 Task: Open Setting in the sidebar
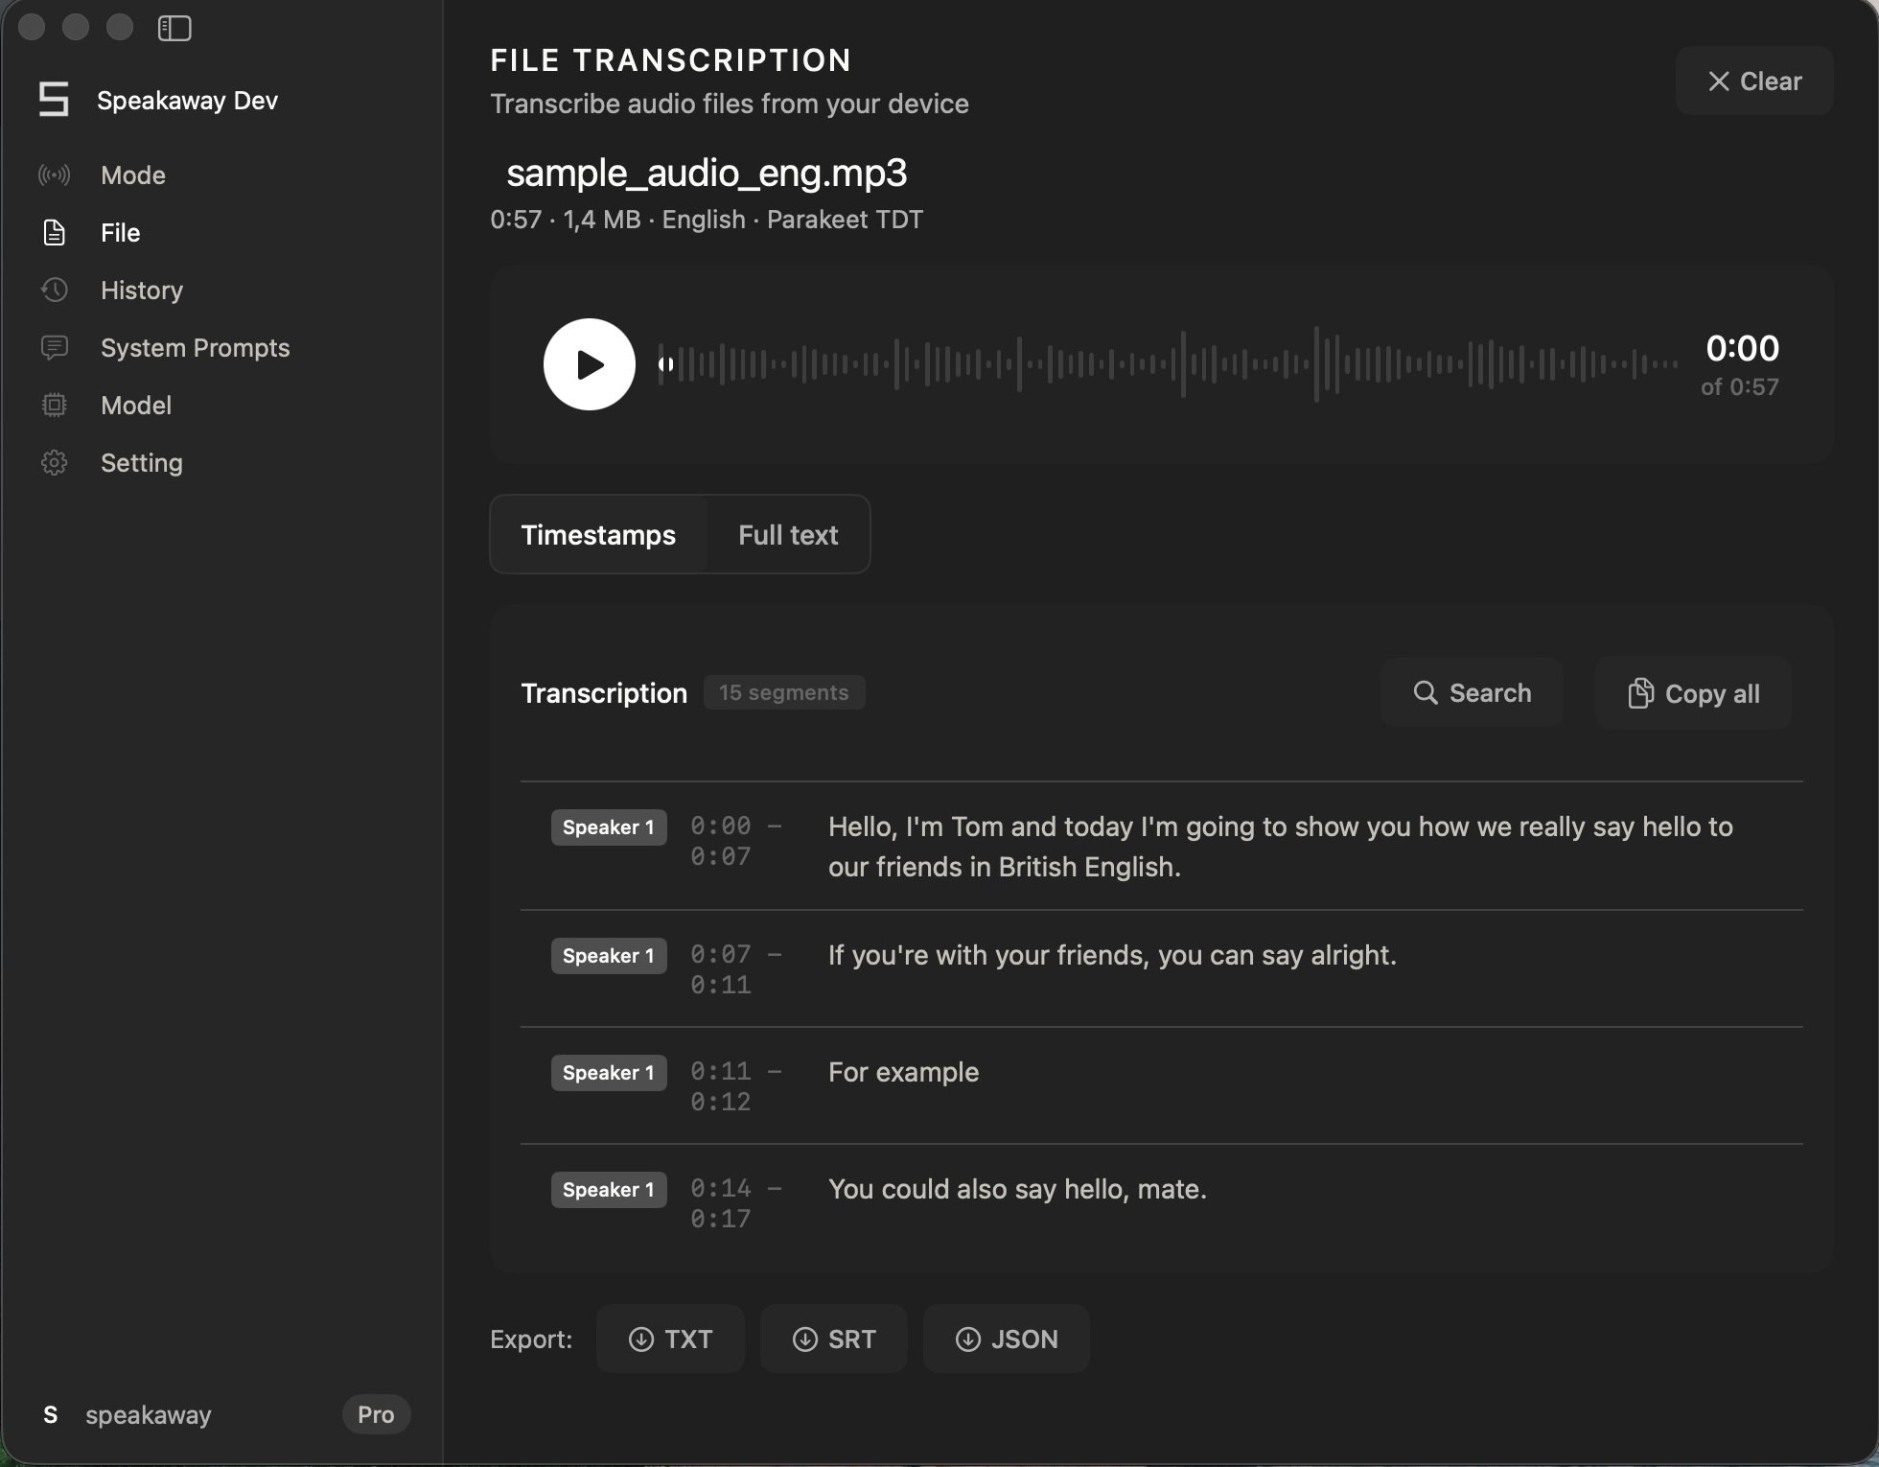coord(142,463)
